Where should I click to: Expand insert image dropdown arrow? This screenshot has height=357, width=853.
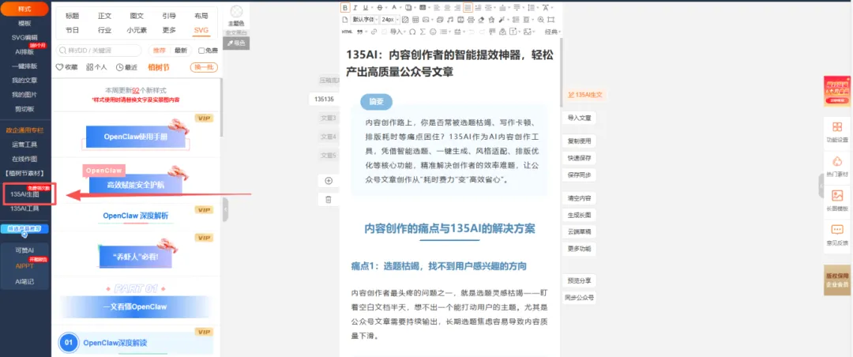(x=433, y=20)
